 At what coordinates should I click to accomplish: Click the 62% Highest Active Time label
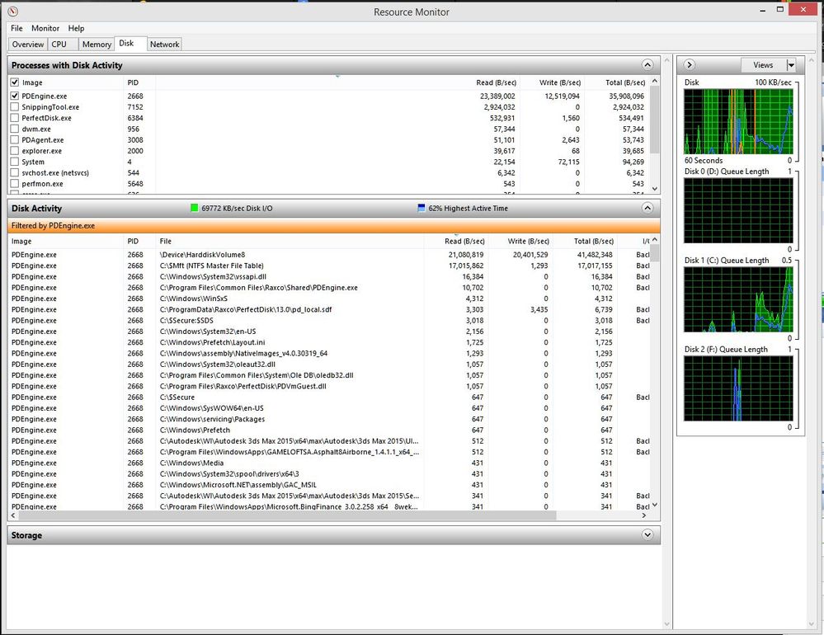(468, 208)
